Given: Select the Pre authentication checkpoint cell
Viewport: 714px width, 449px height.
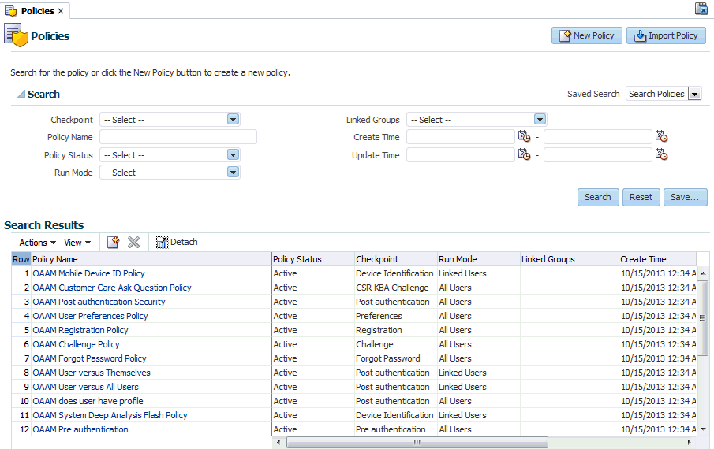Looking at the screenshot, I should pos(396,429).
